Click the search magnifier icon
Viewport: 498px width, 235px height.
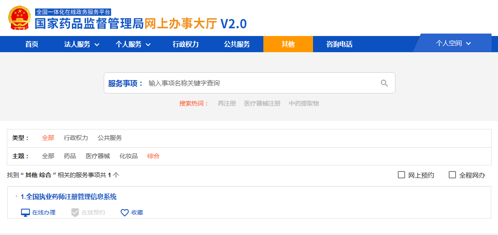384,83
